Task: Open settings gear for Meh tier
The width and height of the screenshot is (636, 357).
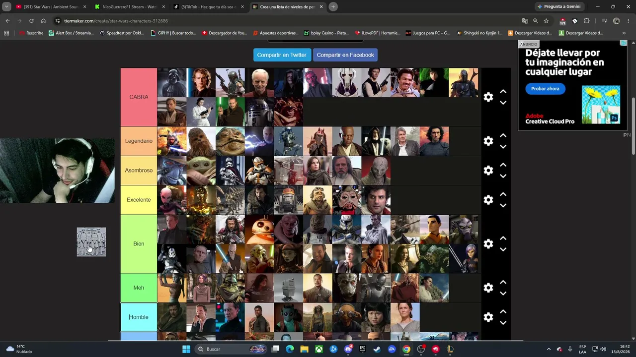Action: (488, 288)
